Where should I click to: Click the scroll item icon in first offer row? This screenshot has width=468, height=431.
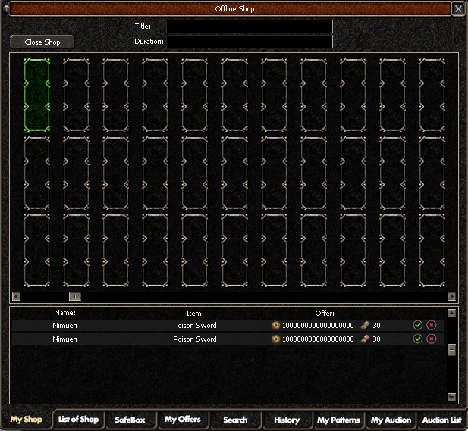pyautogui.click(x=365, y=325)
